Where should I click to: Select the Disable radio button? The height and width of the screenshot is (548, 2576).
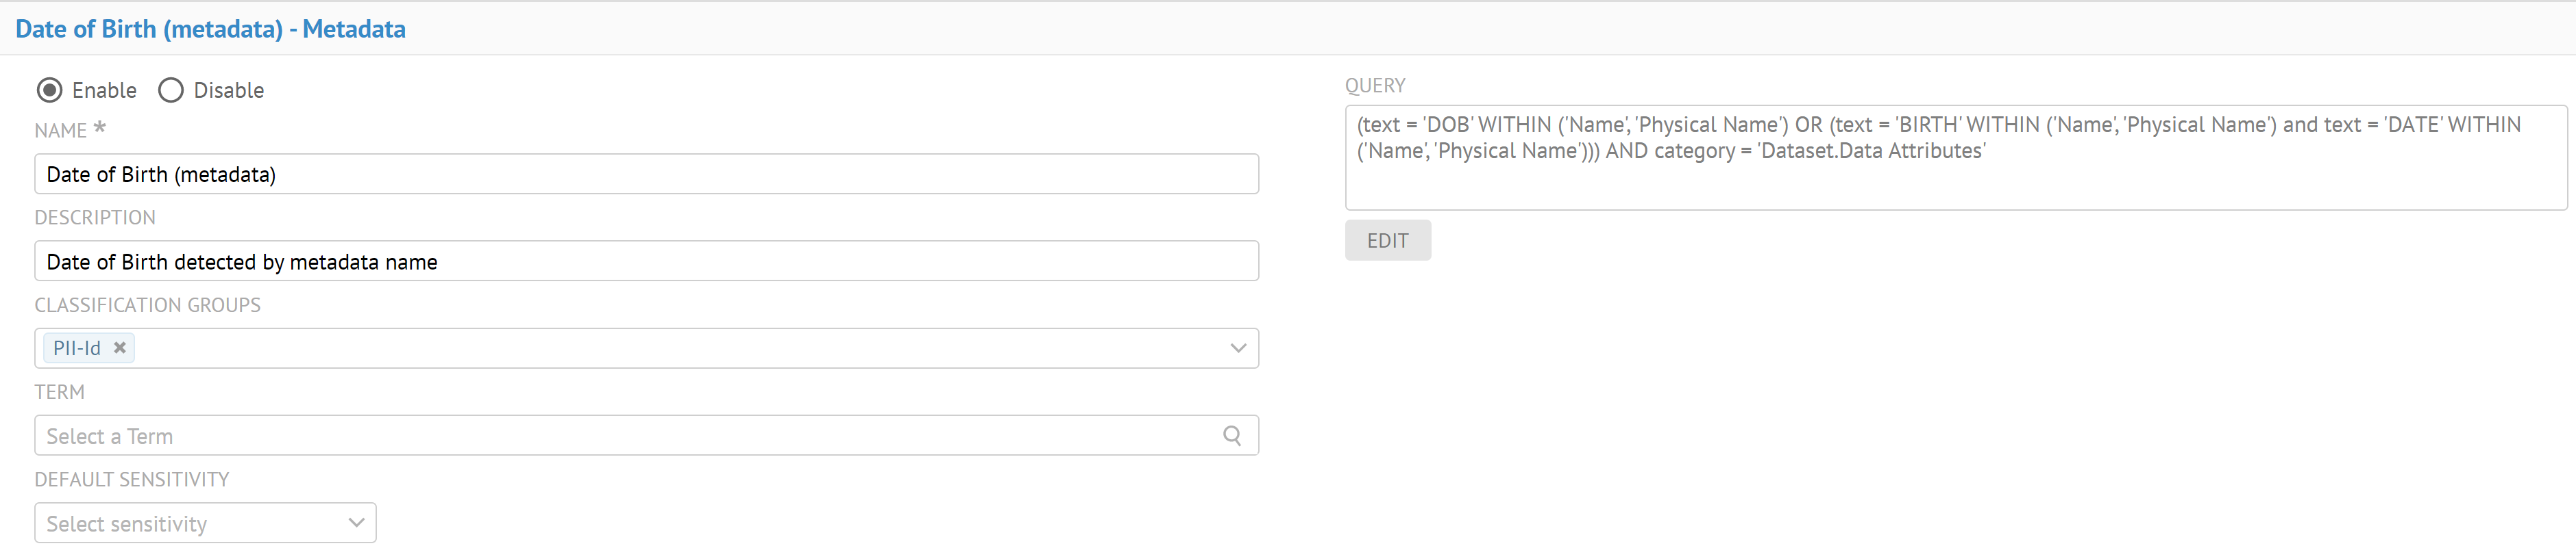[171, 91]
